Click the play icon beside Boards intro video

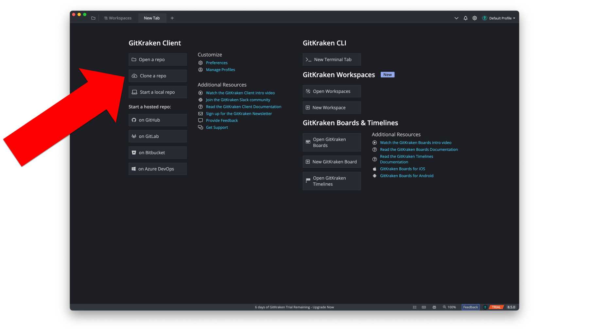coord(374,143)
